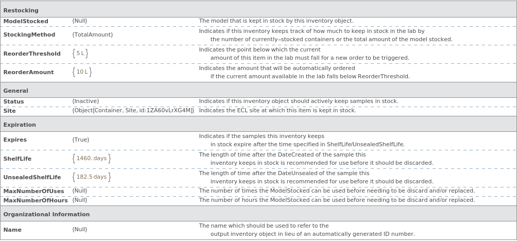Click the ModelStocked field name

[26, 21]
